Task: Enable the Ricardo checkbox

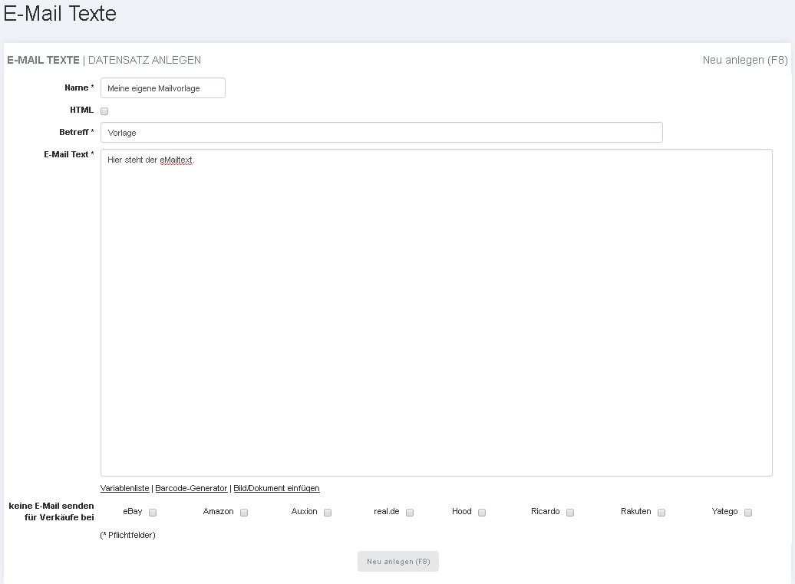Action: [570, 513]
